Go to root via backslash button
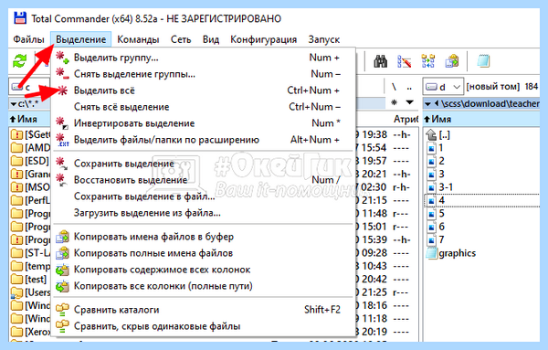The height and width of the screenshot is (350, 548). pyautogui.click(x=394, y=87)
